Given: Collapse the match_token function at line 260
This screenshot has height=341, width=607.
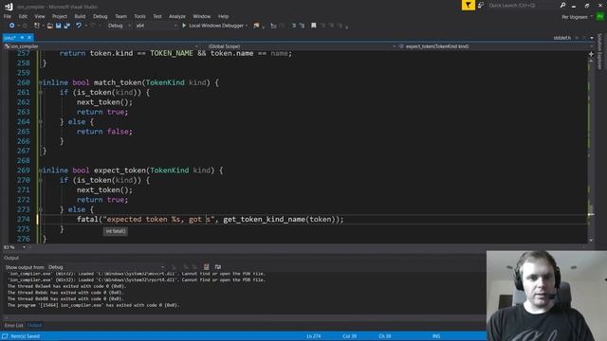Looking at the screenshot, I should coord(40,82).
